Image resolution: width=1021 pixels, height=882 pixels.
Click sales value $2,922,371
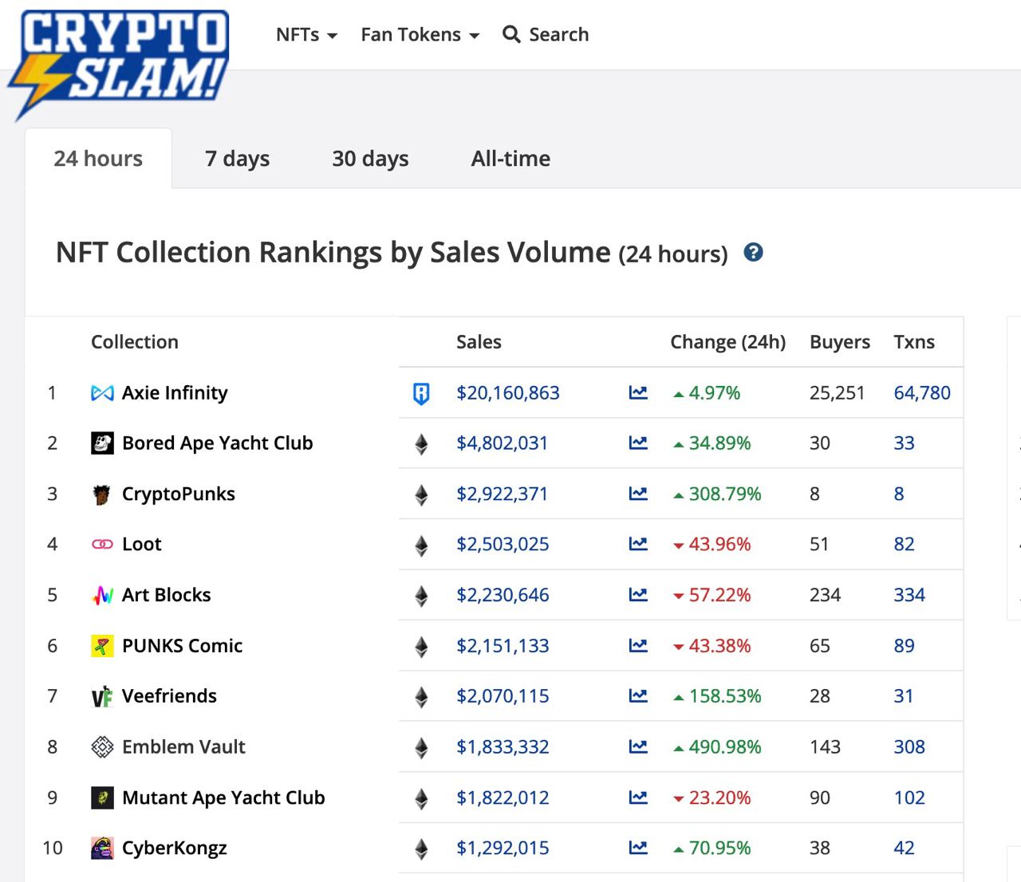tap(503, 494)
